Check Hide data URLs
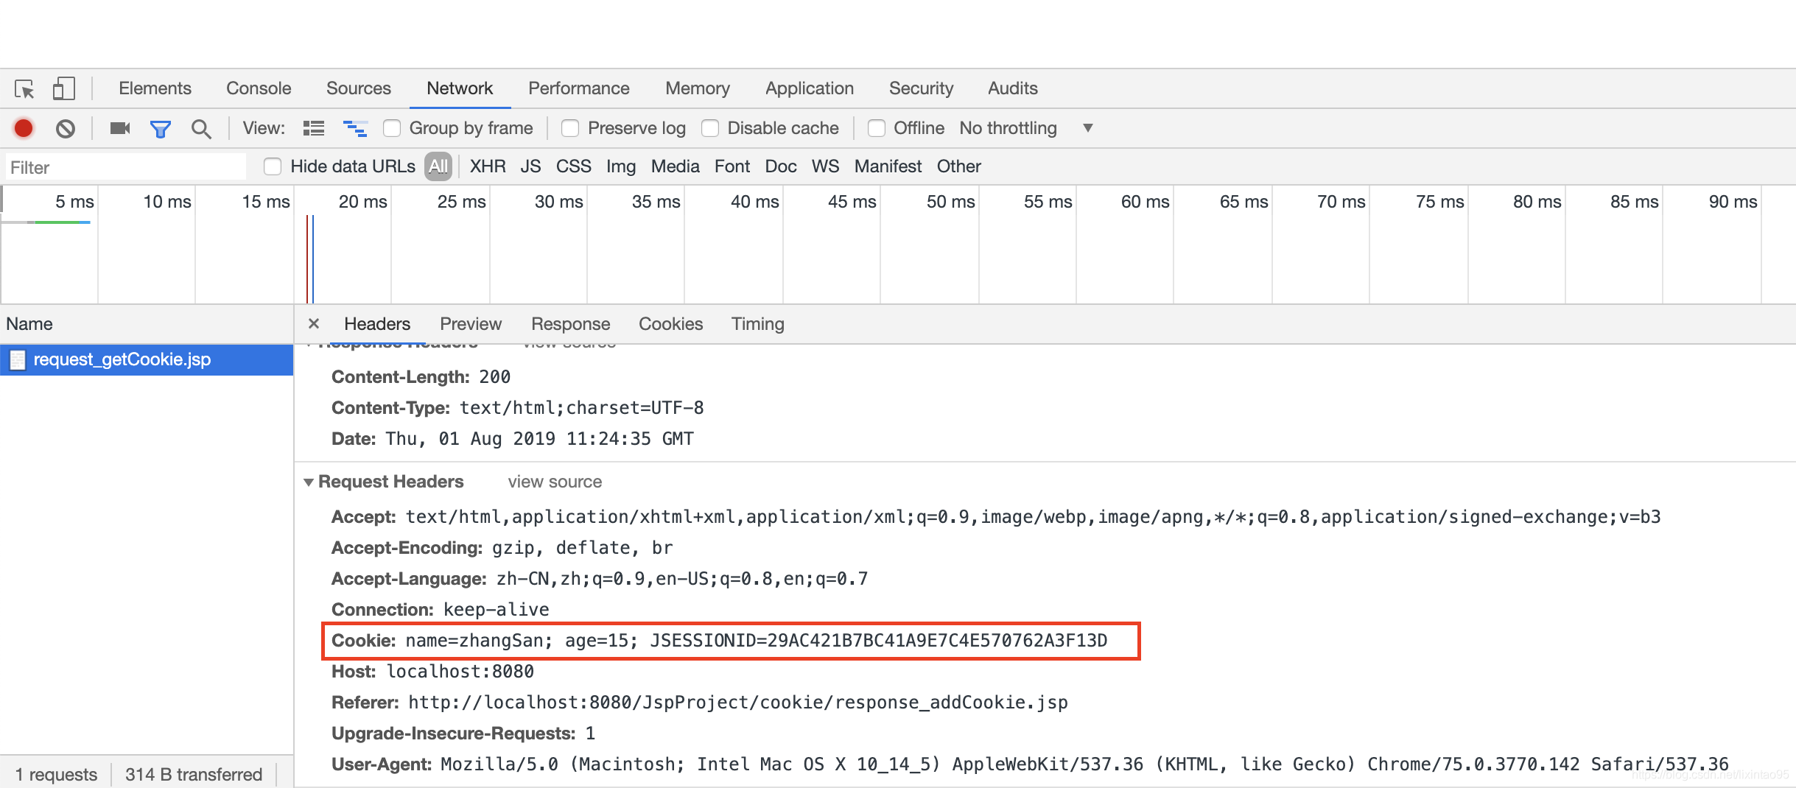Screen dimensions: 1796x788 click(x=273, y=166)
